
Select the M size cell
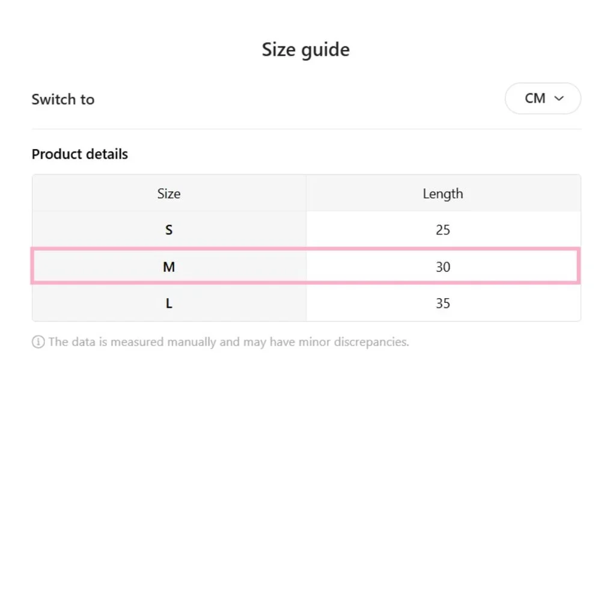(169, 267)
